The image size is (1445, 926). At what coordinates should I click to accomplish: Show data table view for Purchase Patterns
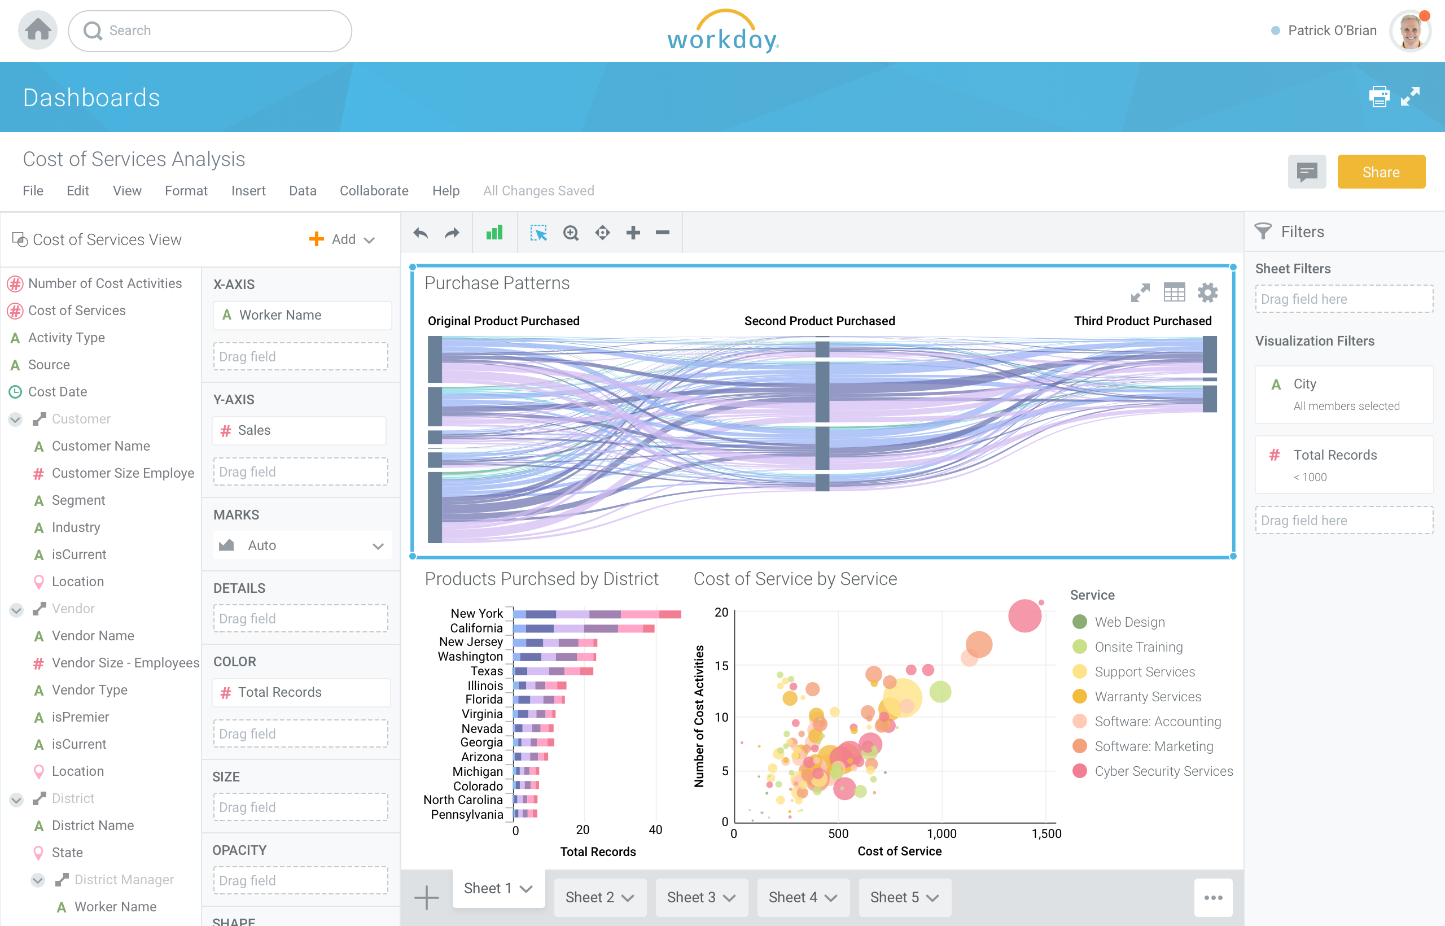(1174, 293)
